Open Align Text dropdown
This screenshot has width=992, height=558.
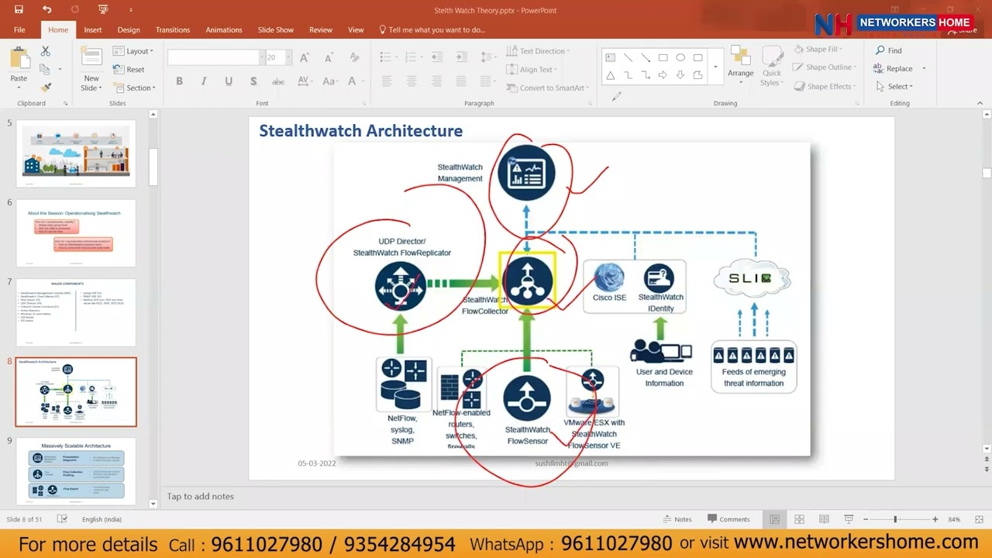(x=533, y=70)
